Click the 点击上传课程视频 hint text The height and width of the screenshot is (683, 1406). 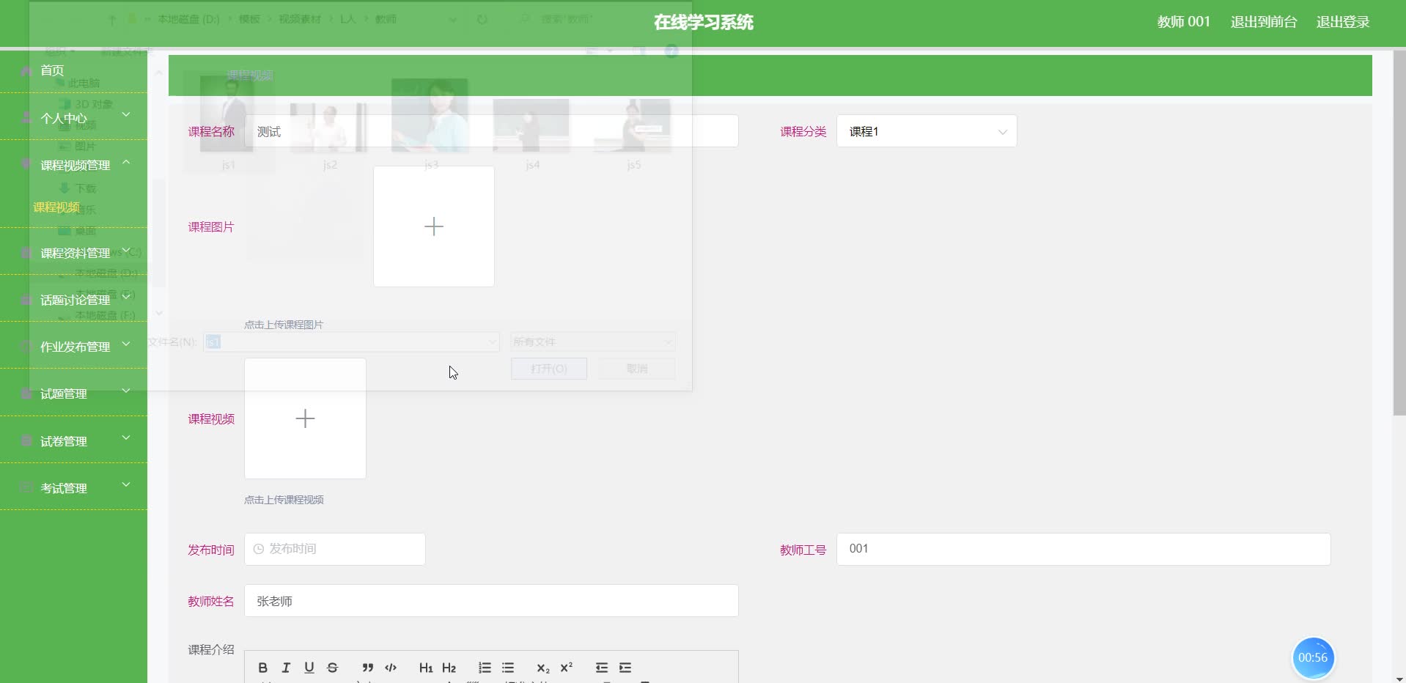[284, 500]
